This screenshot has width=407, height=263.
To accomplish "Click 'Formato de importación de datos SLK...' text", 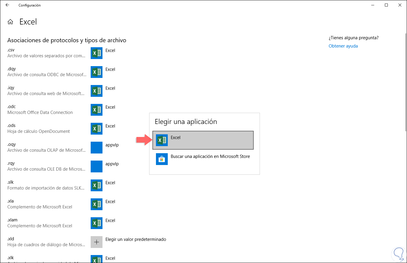I will 46,188.
